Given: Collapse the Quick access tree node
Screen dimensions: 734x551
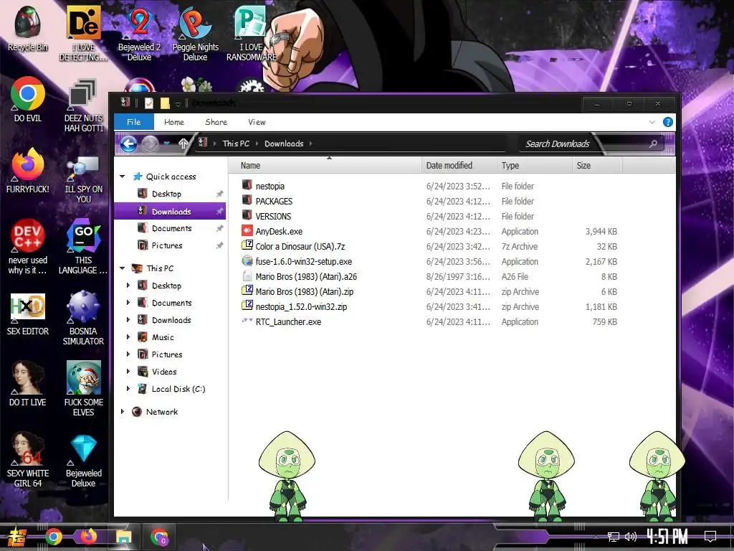Looking at the screenshot, I should click(x=122, y=176).
